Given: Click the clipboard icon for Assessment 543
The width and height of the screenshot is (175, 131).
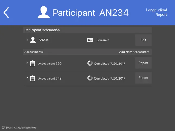Looking at the screenshot, I should (33, 78).
